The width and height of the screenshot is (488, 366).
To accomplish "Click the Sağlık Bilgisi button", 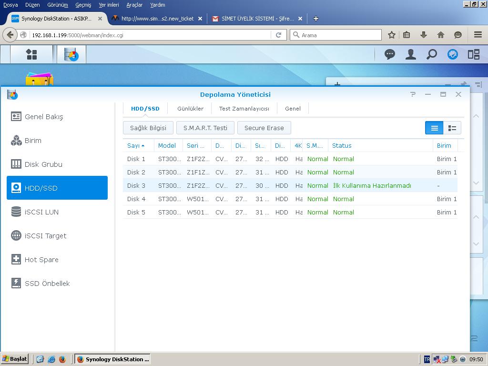I will pos(148,128).
